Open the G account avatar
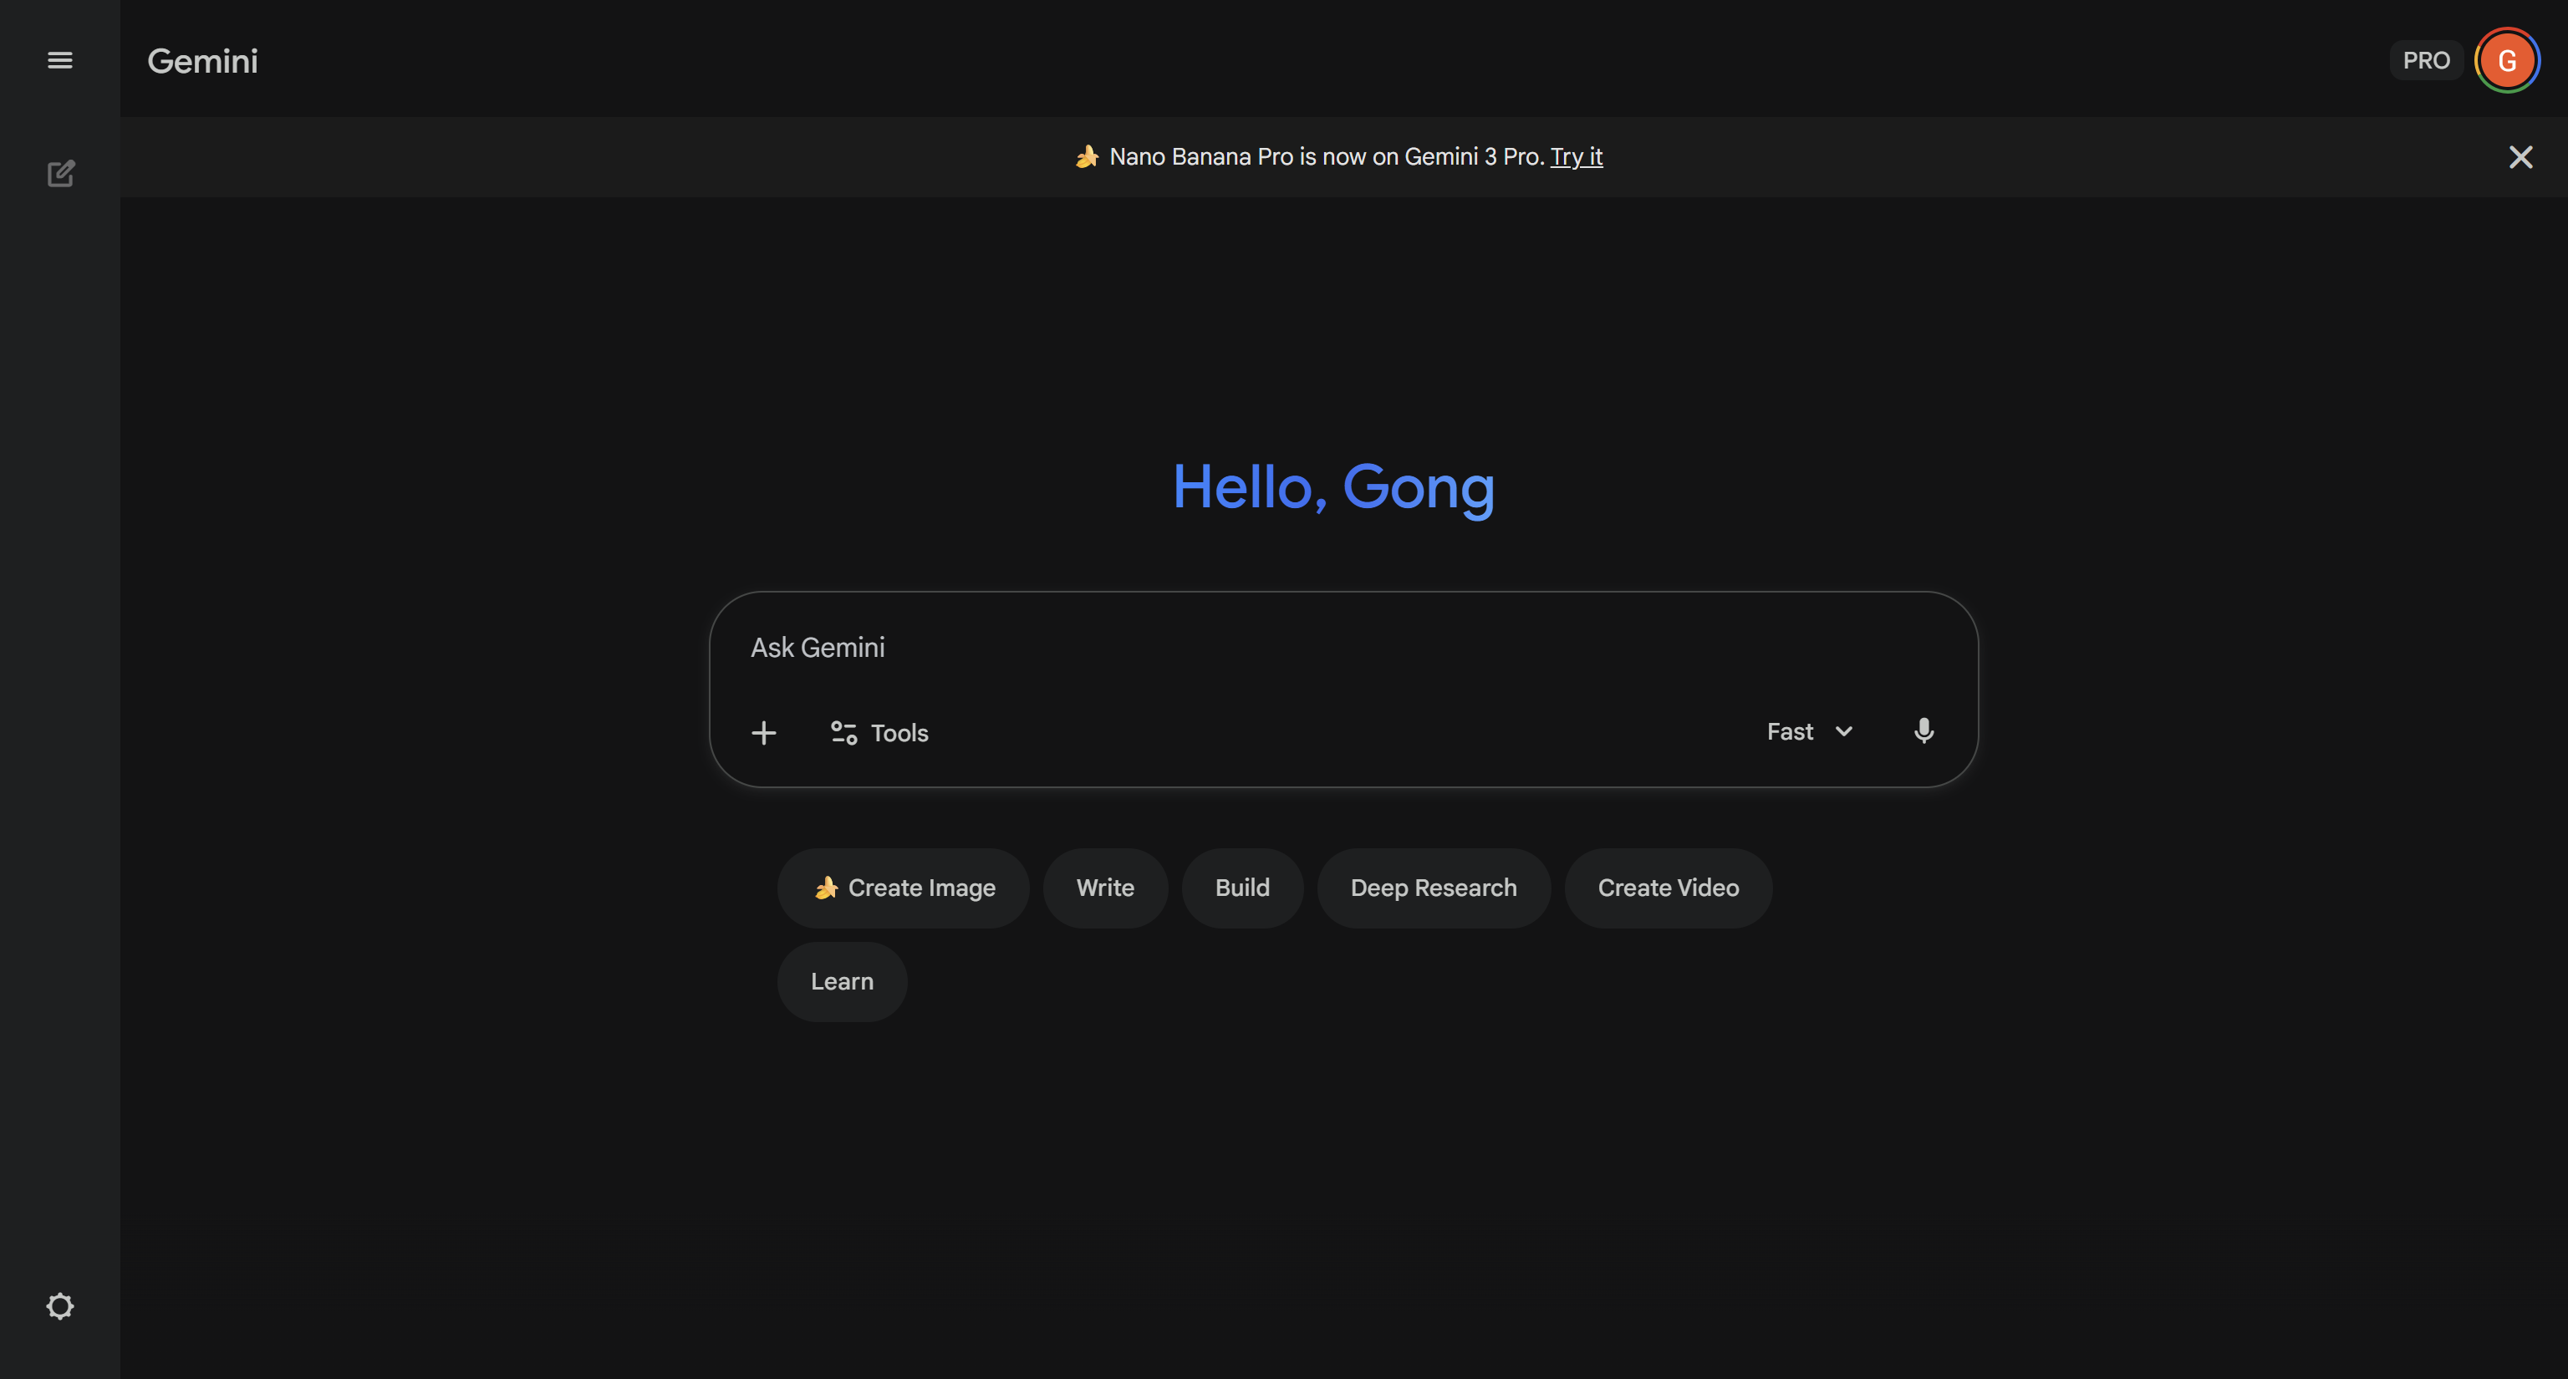Screen dimensions: 2568x1379 (x=2506, y=61)
